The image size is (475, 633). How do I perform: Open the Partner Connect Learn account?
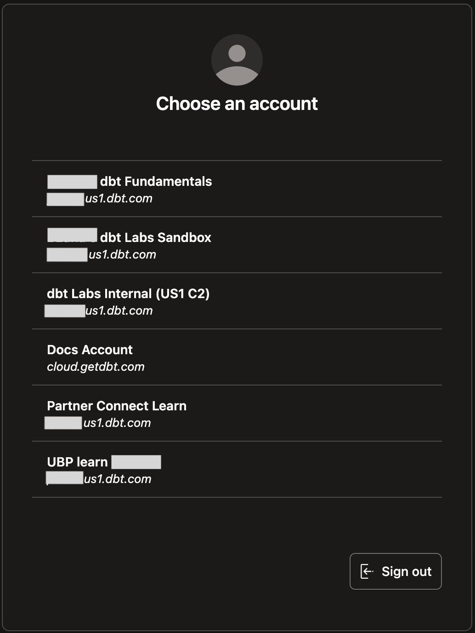point(237,413)
